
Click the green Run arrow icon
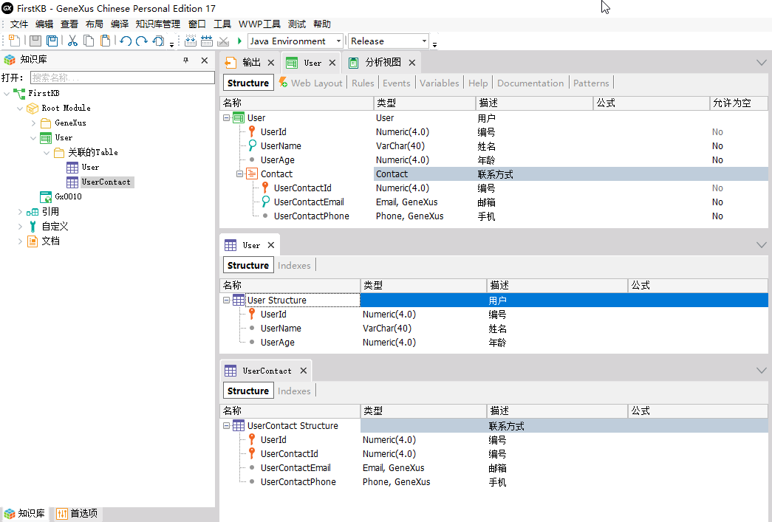(x=240, y=41)
